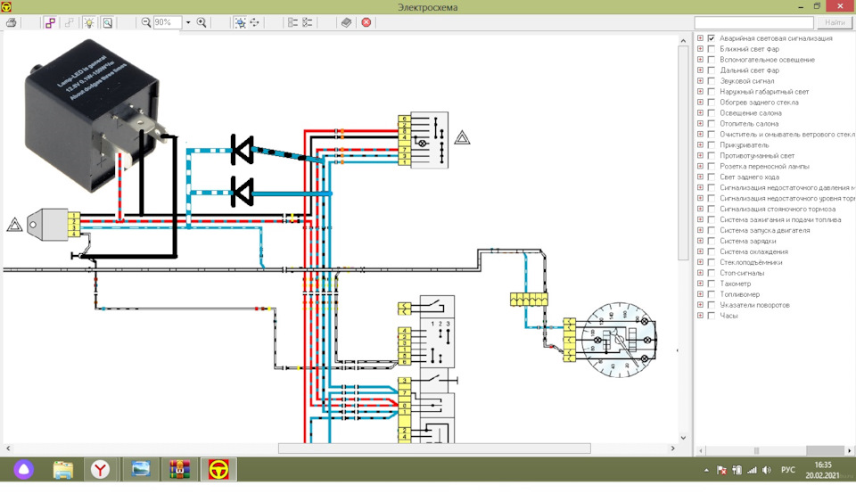Expand the Система охлаждения node
Viewport: 856px width, 502px height.
pyautogui.click(x=701, y=251)
